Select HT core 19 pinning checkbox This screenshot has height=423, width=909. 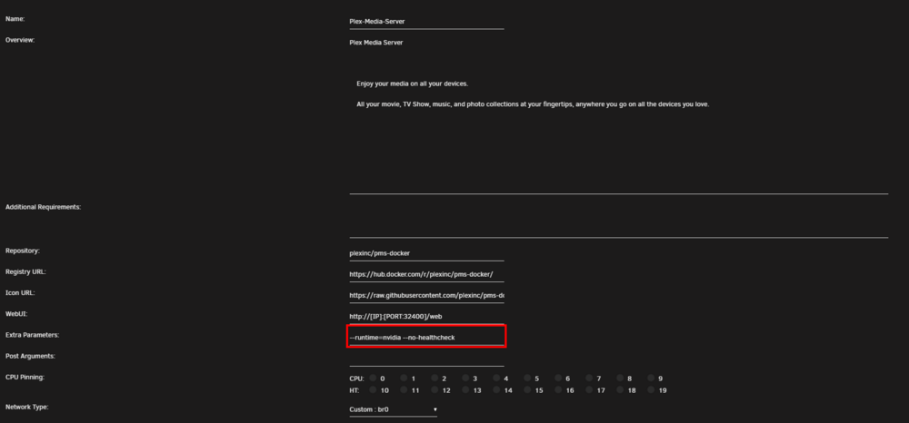coord(652,390)
